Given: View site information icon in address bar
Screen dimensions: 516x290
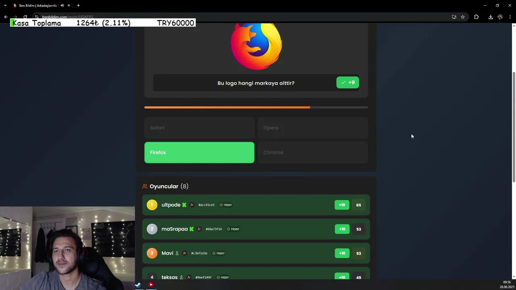Looking at the screenshot, I should pyautogui.click(x=37, y=17).
